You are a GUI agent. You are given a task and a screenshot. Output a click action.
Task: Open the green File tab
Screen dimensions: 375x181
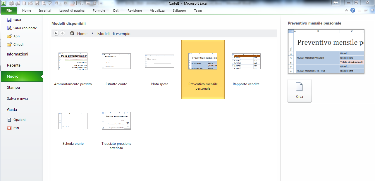click(9, 11)
